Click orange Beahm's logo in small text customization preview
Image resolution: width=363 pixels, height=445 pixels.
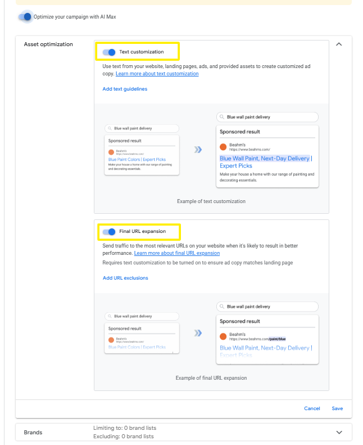click(x=111, y=152)
